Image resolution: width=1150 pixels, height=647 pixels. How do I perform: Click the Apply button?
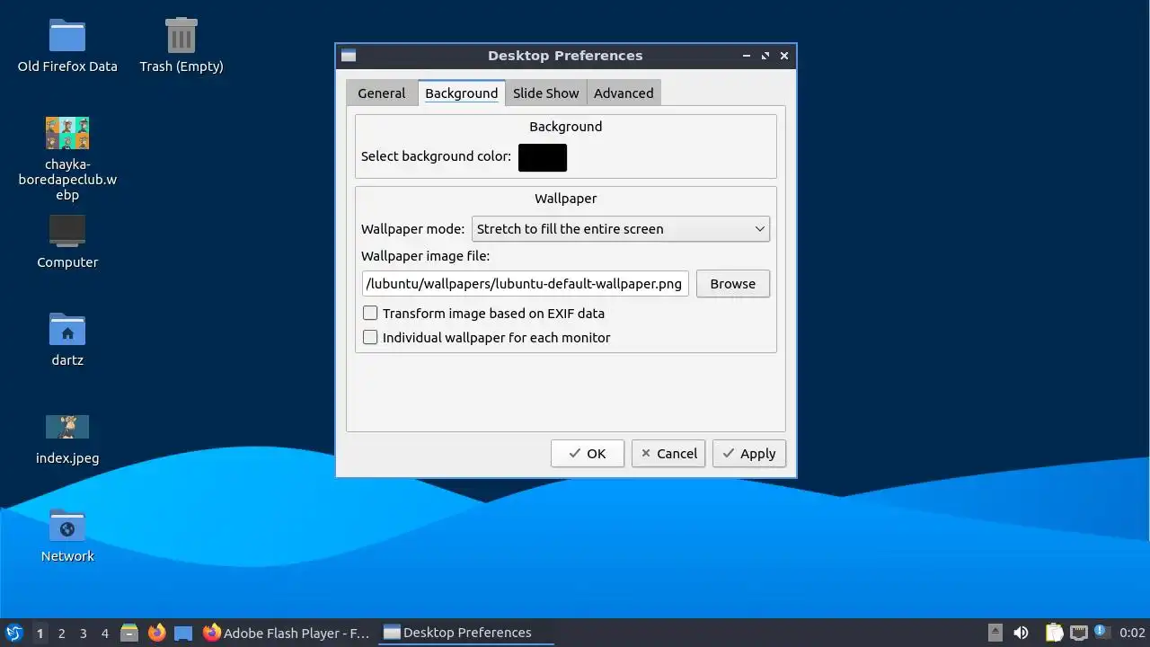pyautogui.click(x=749, y=453)
